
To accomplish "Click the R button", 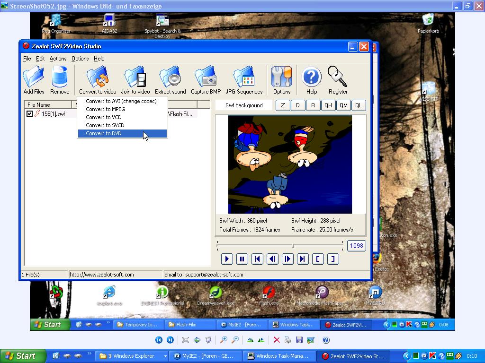I will (313, 105).
